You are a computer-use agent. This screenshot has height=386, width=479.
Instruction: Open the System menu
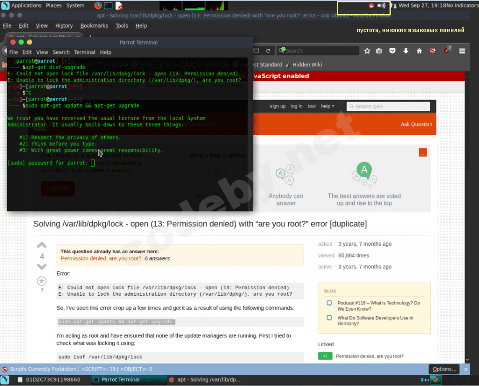(75, 6)
